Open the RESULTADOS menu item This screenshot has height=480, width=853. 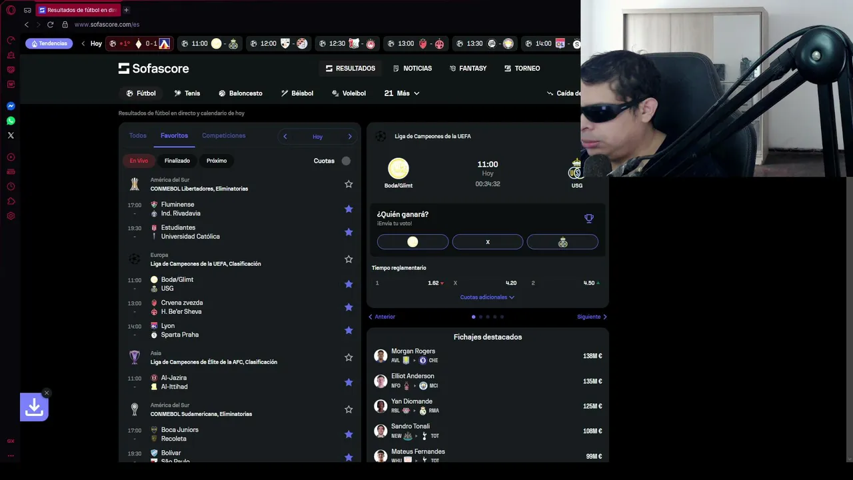tap(351, 68)
